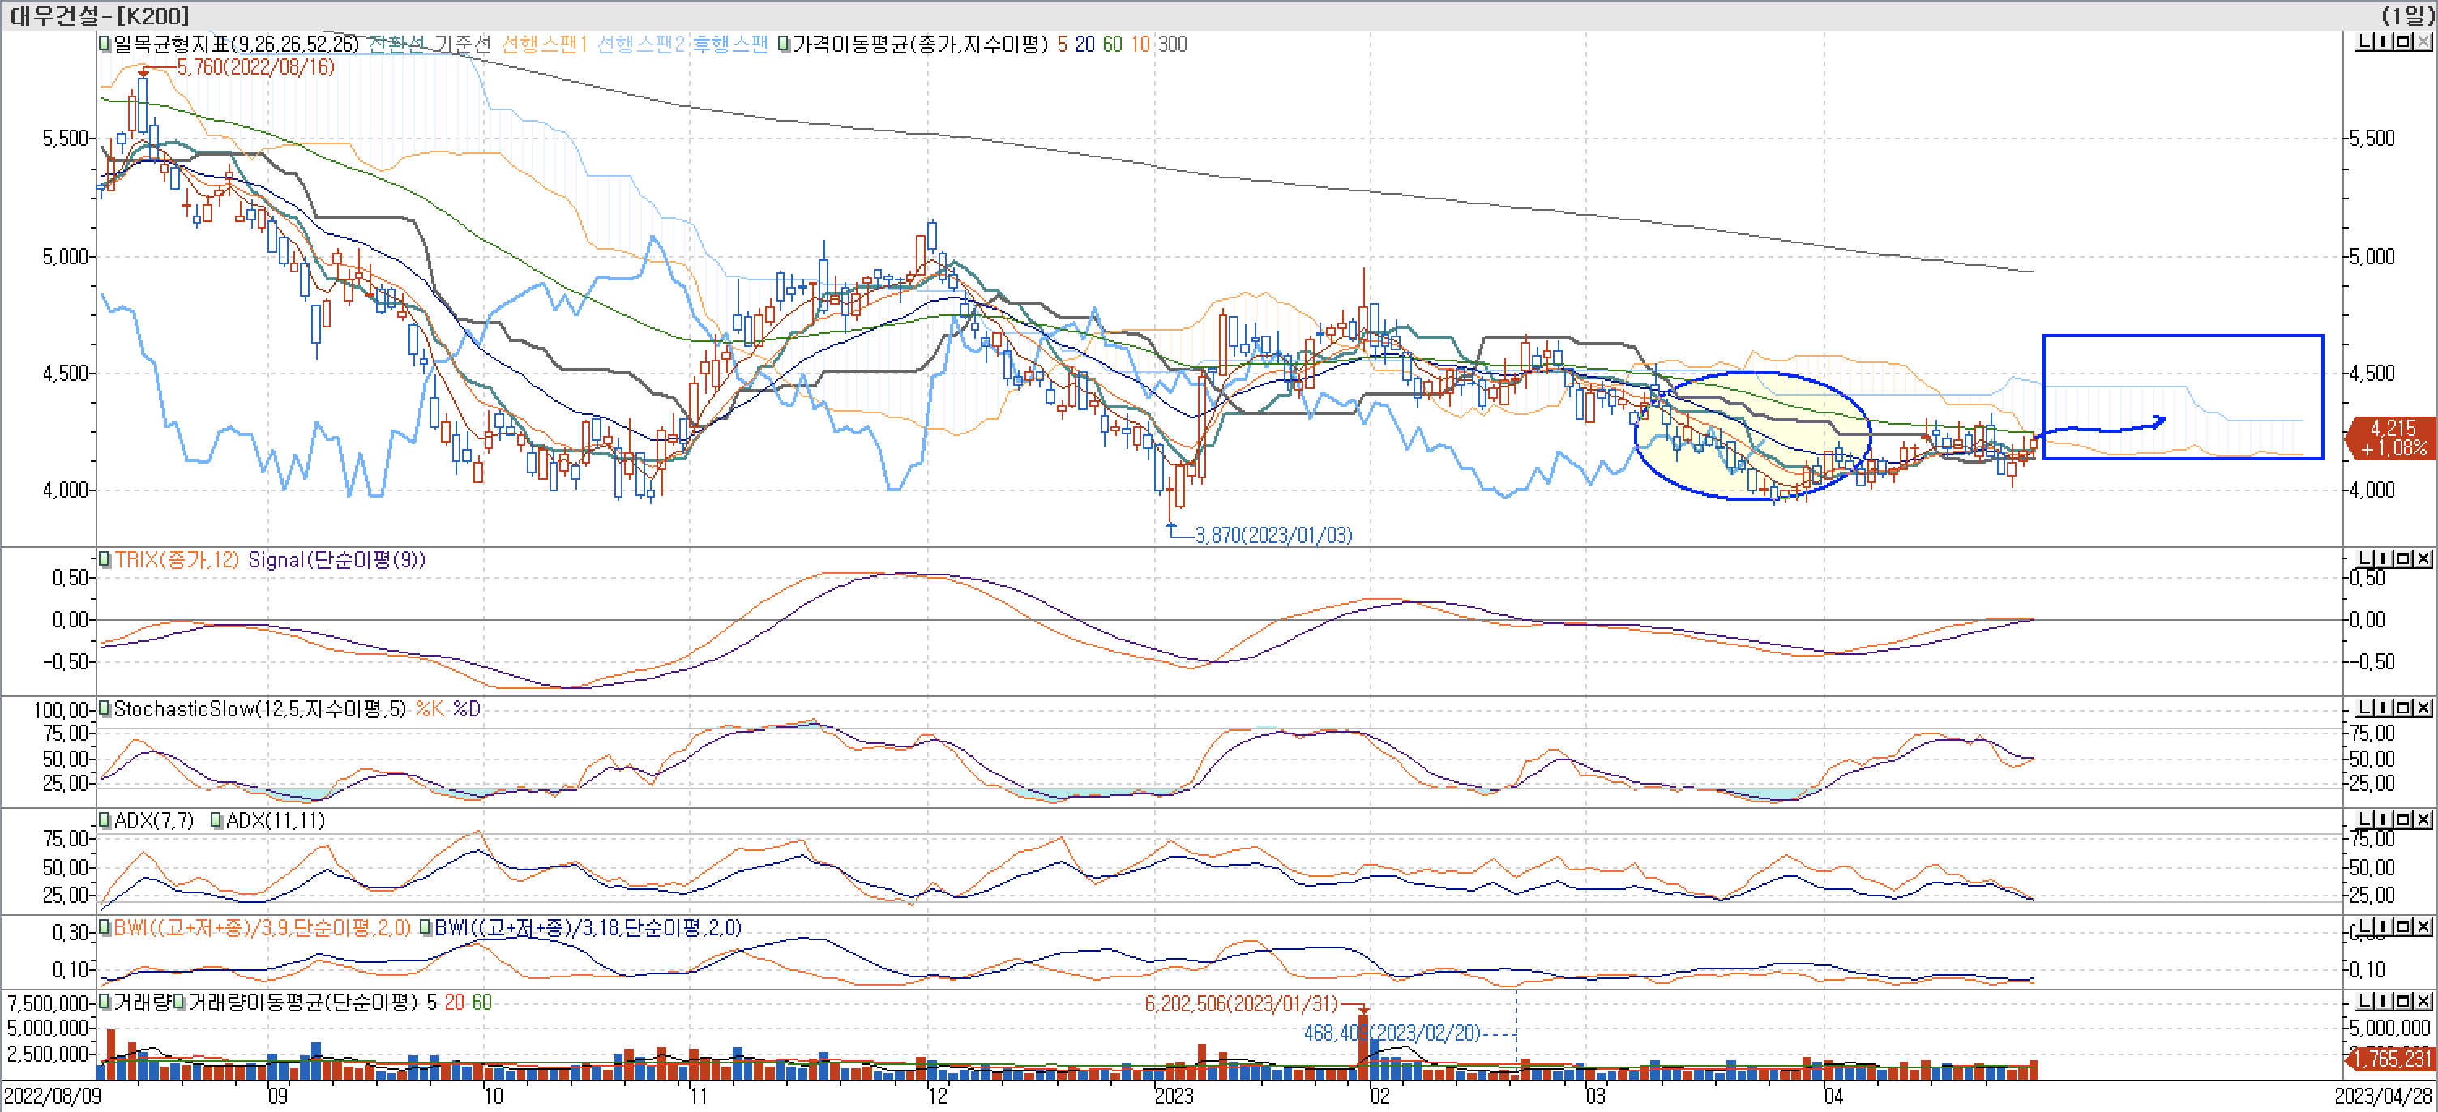Maximize the main price chart panel
This screenshot has height=1112, width=2438.
click(2404, 41)
